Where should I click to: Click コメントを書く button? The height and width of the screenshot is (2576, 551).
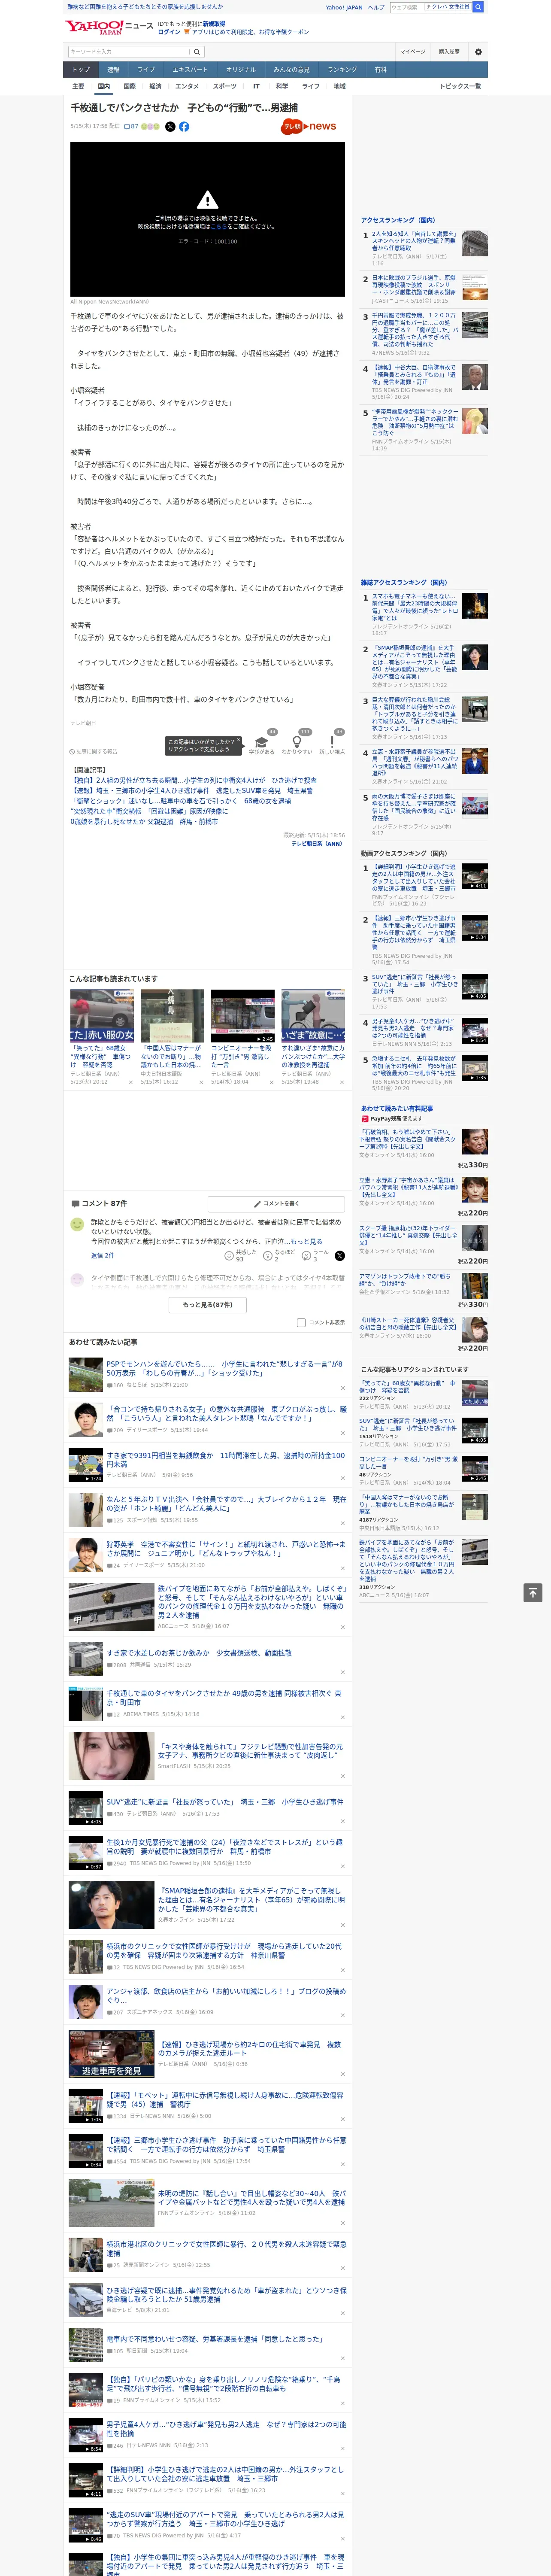point(276,1204)
